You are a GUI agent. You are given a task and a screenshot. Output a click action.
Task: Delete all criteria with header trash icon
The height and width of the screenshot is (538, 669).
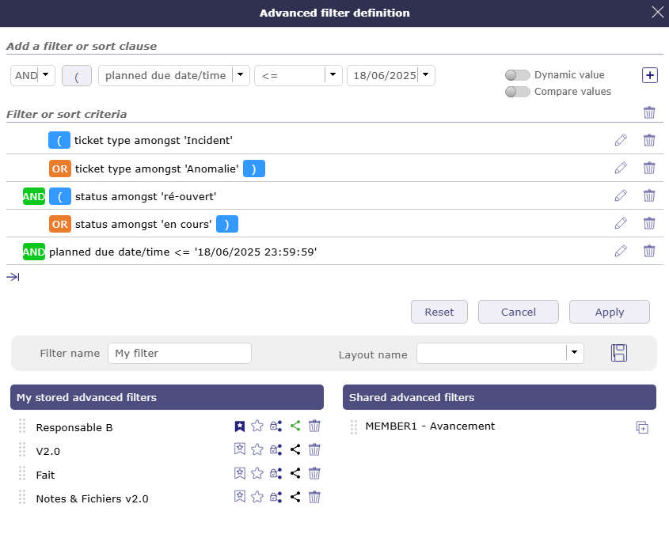(649, 112)
